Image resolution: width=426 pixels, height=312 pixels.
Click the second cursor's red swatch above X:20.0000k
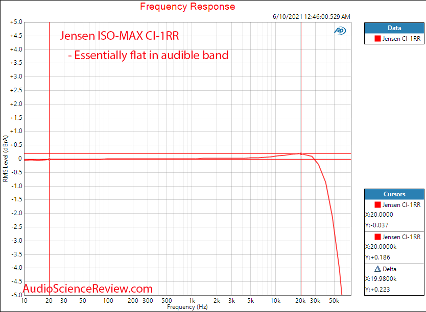[x=377, y=237]
